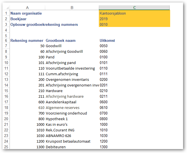Select the yellow '2019' cell
The image size is (187, 153).
[134, 19]
